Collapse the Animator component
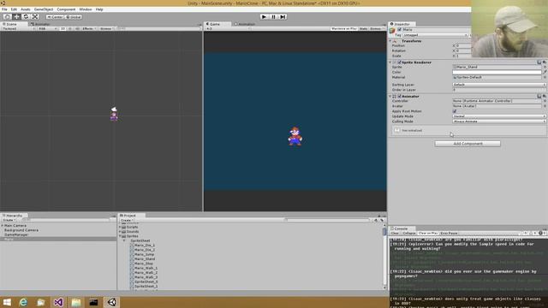 tap(390, 97)
